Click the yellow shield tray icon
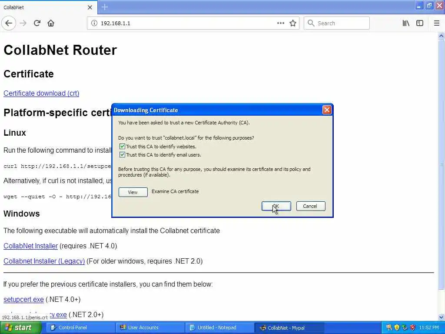This screenshot has height=334, width=445. [x=397, y=328]
